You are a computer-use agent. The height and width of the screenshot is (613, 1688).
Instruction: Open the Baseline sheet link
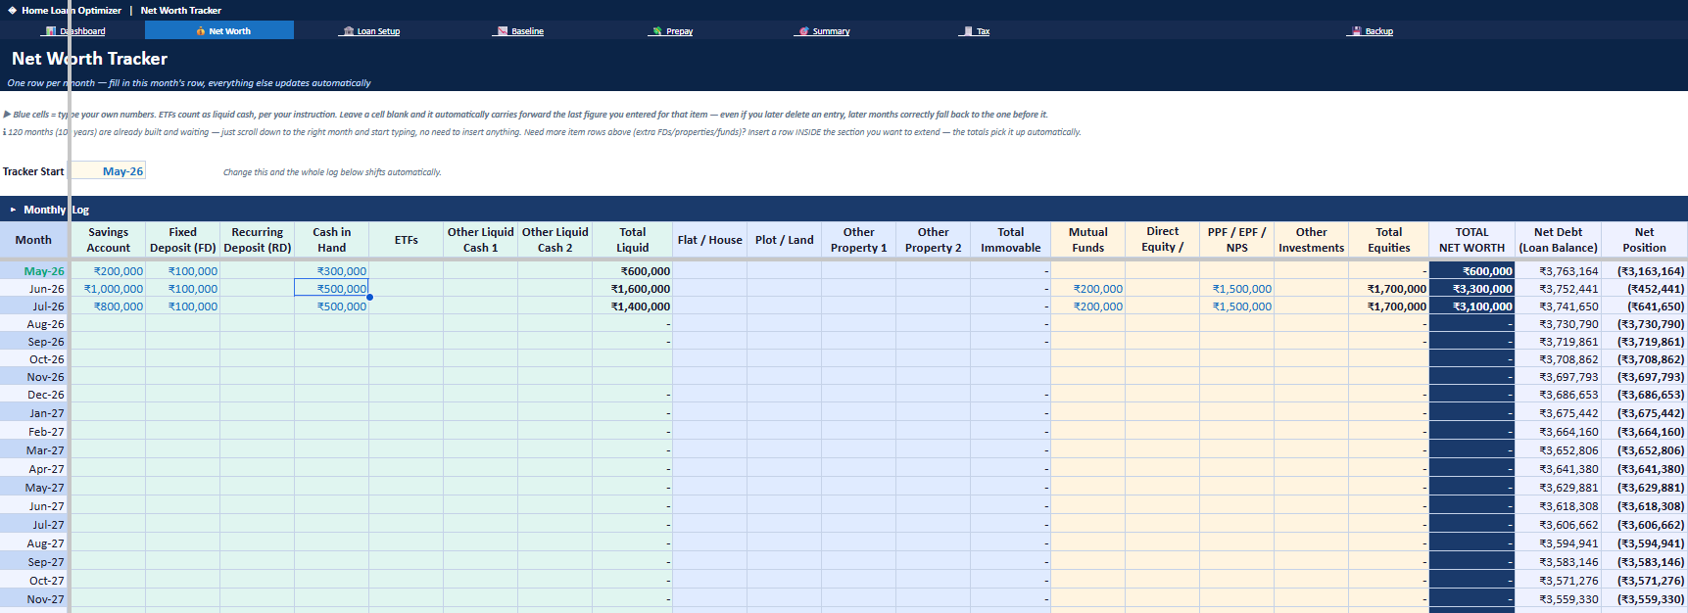[520, 31]
